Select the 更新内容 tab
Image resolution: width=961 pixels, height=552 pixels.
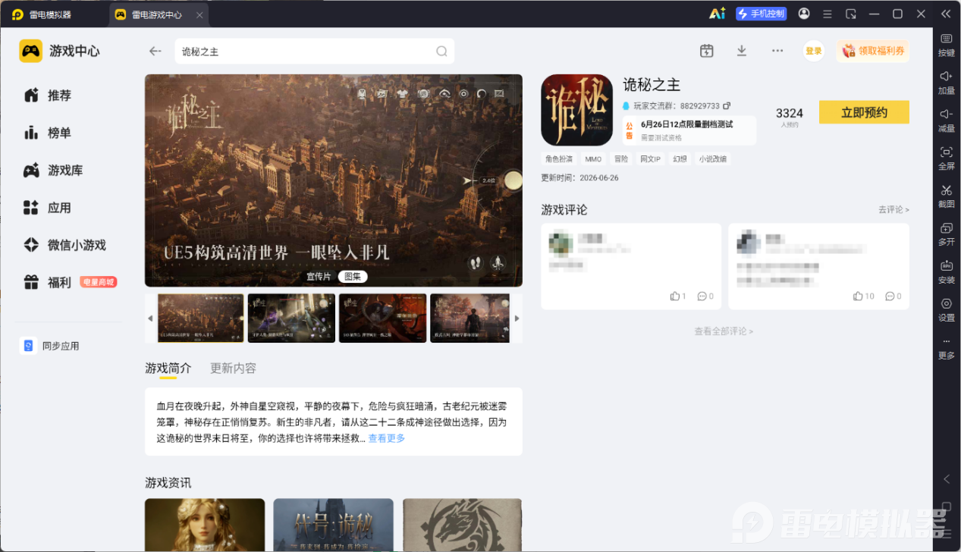pos(233,368)
